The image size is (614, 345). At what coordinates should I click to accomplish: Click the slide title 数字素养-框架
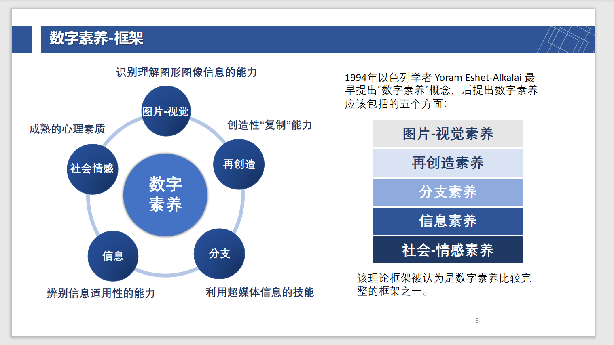[95, 39]
